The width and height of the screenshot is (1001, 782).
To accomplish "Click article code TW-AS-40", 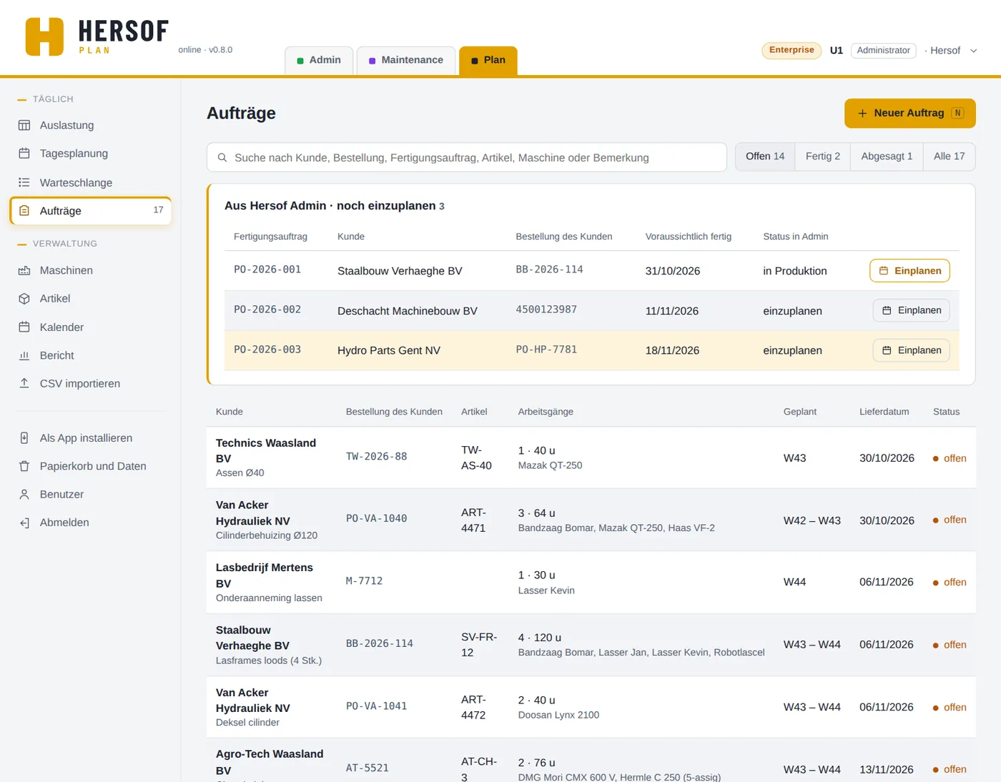I will tap(476, 457).
